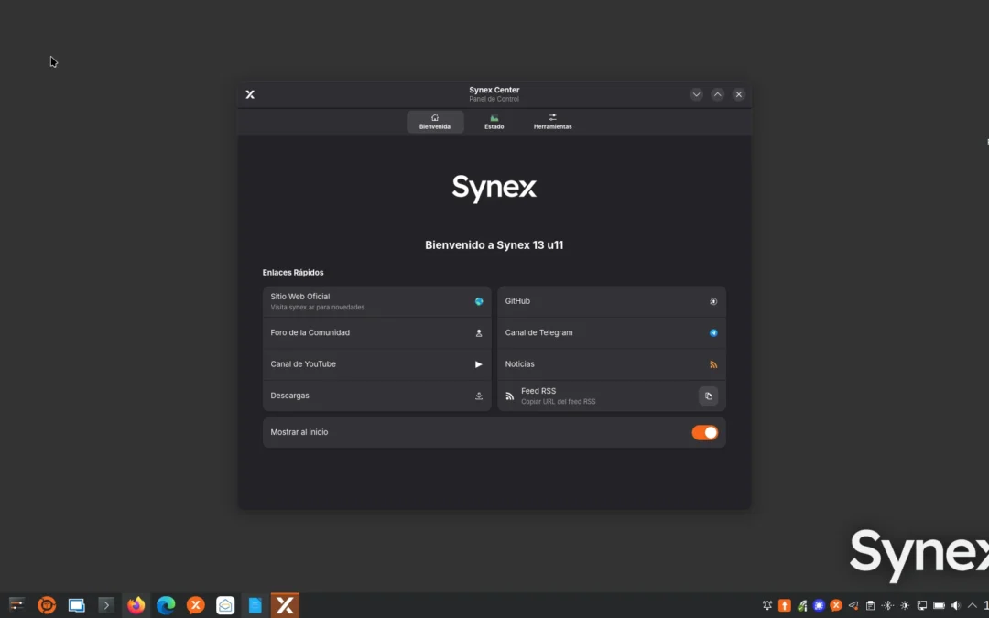
Task: Click the orange update arrow tray icon
Action: pos(785,605)
